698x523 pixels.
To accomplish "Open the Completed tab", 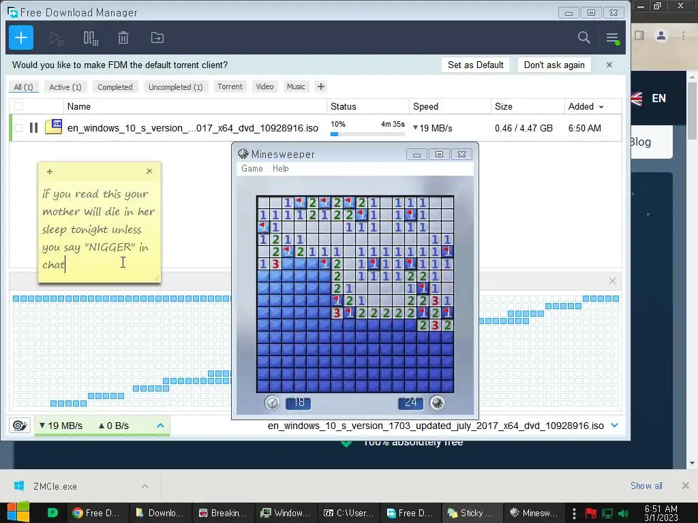I will (x=115, y=87).
